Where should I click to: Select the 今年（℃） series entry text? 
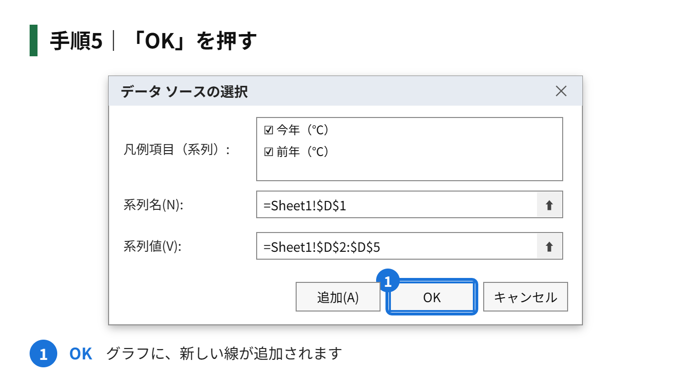click(x=303, y=130)
